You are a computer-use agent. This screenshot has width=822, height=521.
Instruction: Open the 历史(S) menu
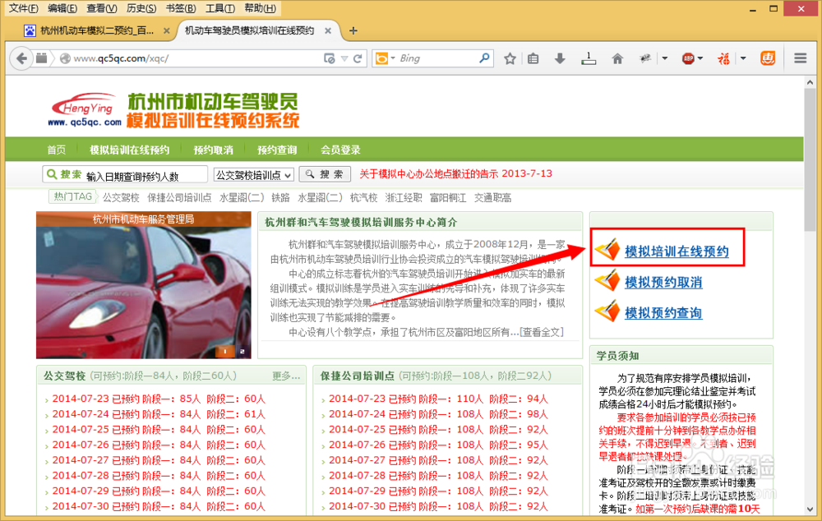point(141,8)
